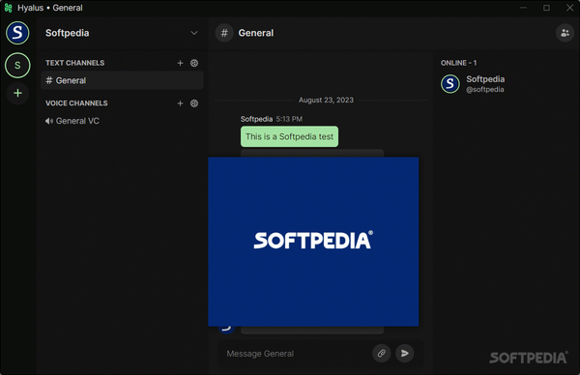Expand the Softpedia space dropdown chevron
This screenshot has height=375, width=580.
(x=194, y=33)
